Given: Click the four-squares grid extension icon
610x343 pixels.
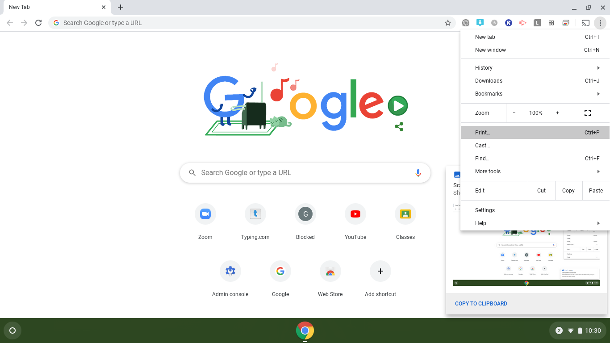Looking at the screenshot, I should [552, 23].
